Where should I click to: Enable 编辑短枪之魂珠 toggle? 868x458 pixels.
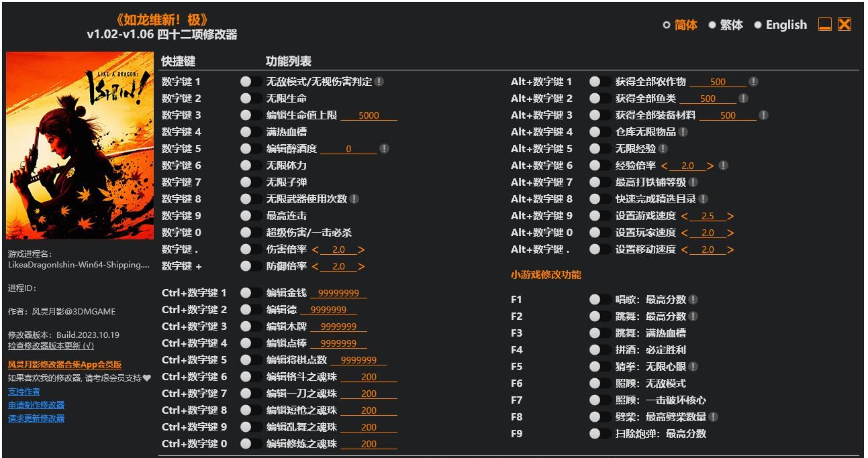pyautogui.click(x=251, y=410)
